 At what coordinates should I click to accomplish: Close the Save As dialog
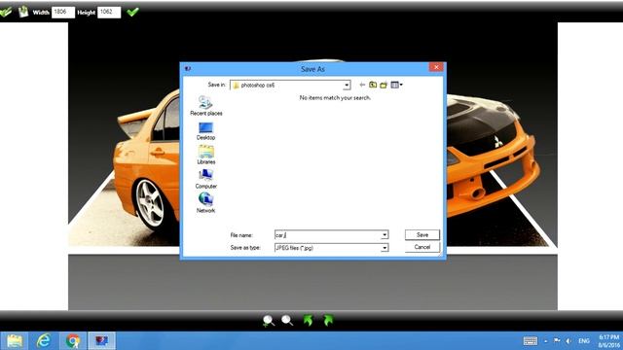click(x=436, y=67)
